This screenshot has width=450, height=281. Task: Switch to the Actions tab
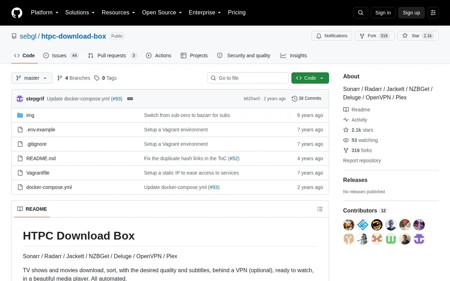159,55
